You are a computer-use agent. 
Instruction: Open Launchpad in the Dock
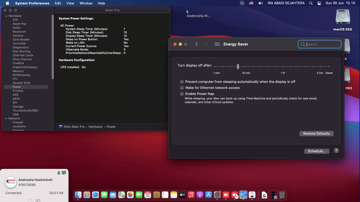(87, 195)
